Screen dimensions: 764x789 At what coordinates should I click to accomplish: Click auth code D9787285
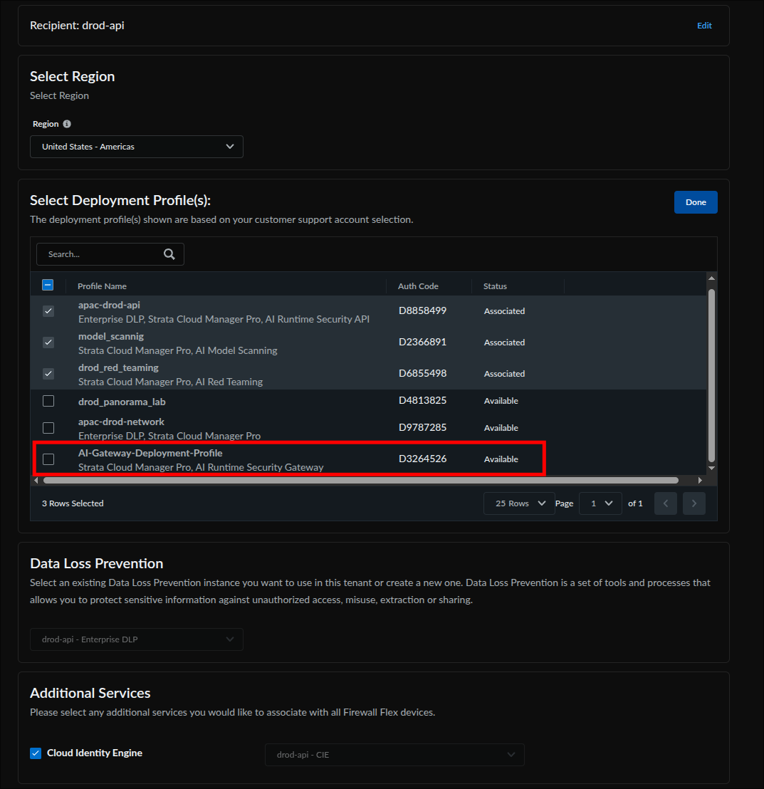tap(423, 427)
